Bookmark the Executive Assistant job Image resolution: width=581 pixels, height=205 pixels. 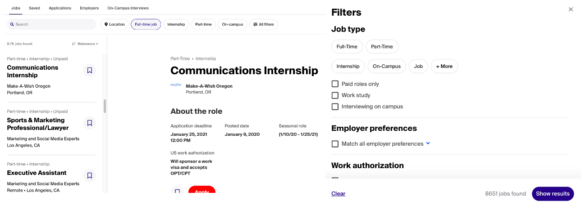90,175
